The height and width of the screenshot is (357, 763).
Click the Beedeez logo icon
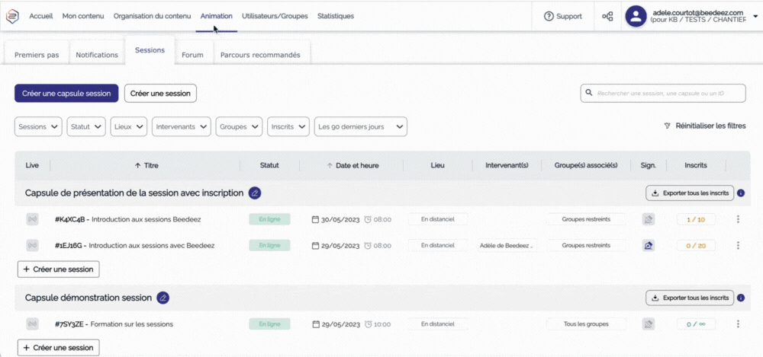[x=13, y=16]
